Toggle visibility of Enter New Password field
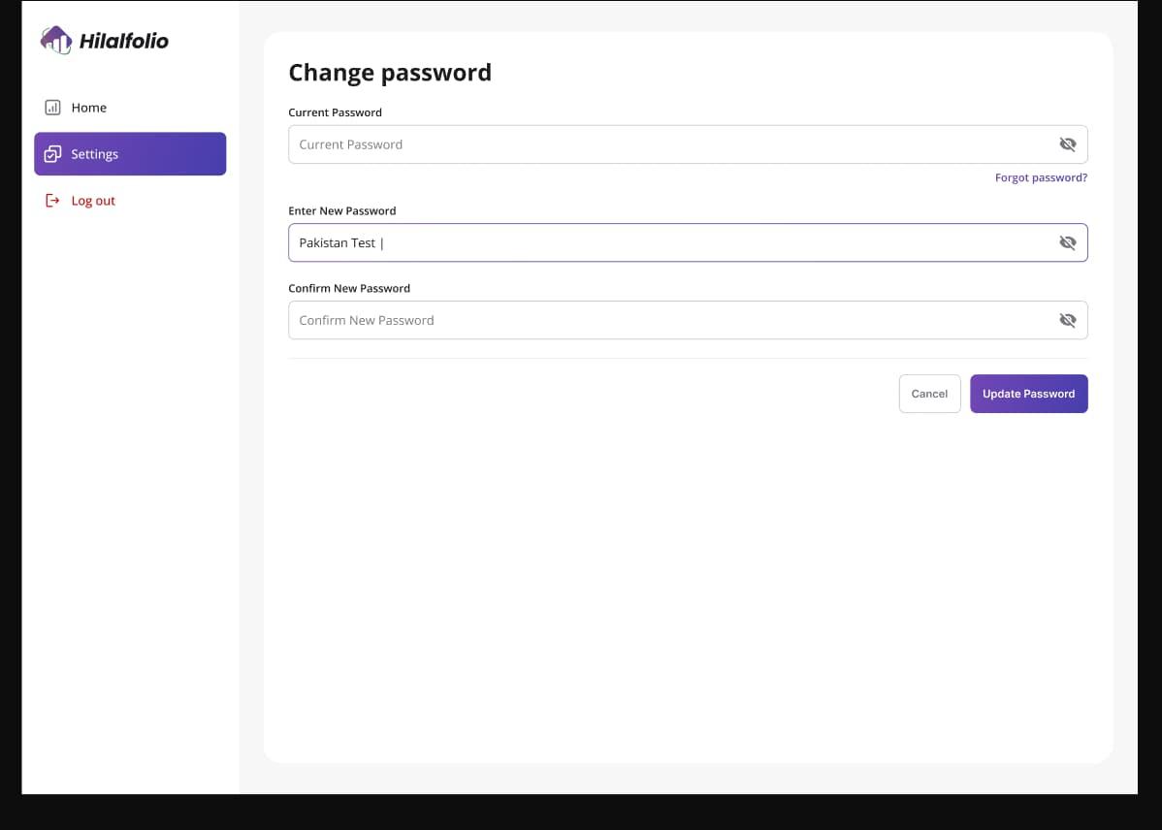 [1067, 242]
